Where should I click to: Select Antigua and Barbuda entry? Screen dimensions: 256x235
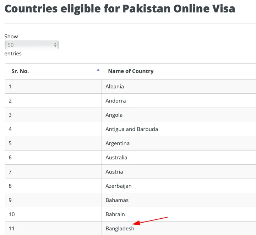point(132,129)
